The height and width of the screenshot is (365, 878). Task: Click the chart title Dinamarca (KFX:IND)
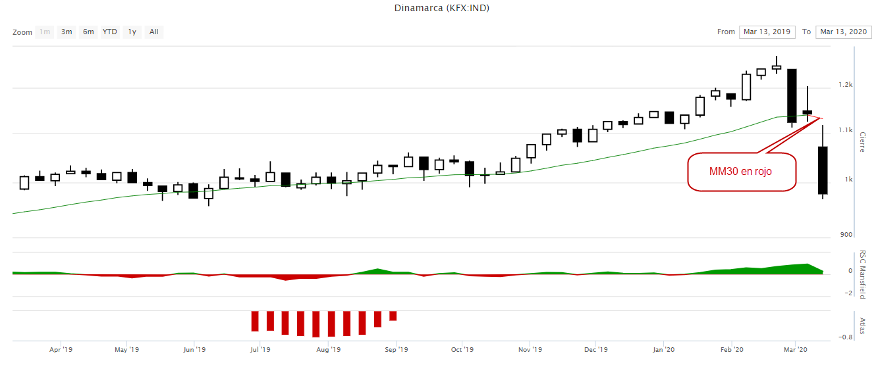coord(442,8)
